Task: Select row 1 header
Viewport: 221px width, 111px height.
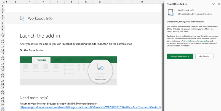Action: (2, 5)
